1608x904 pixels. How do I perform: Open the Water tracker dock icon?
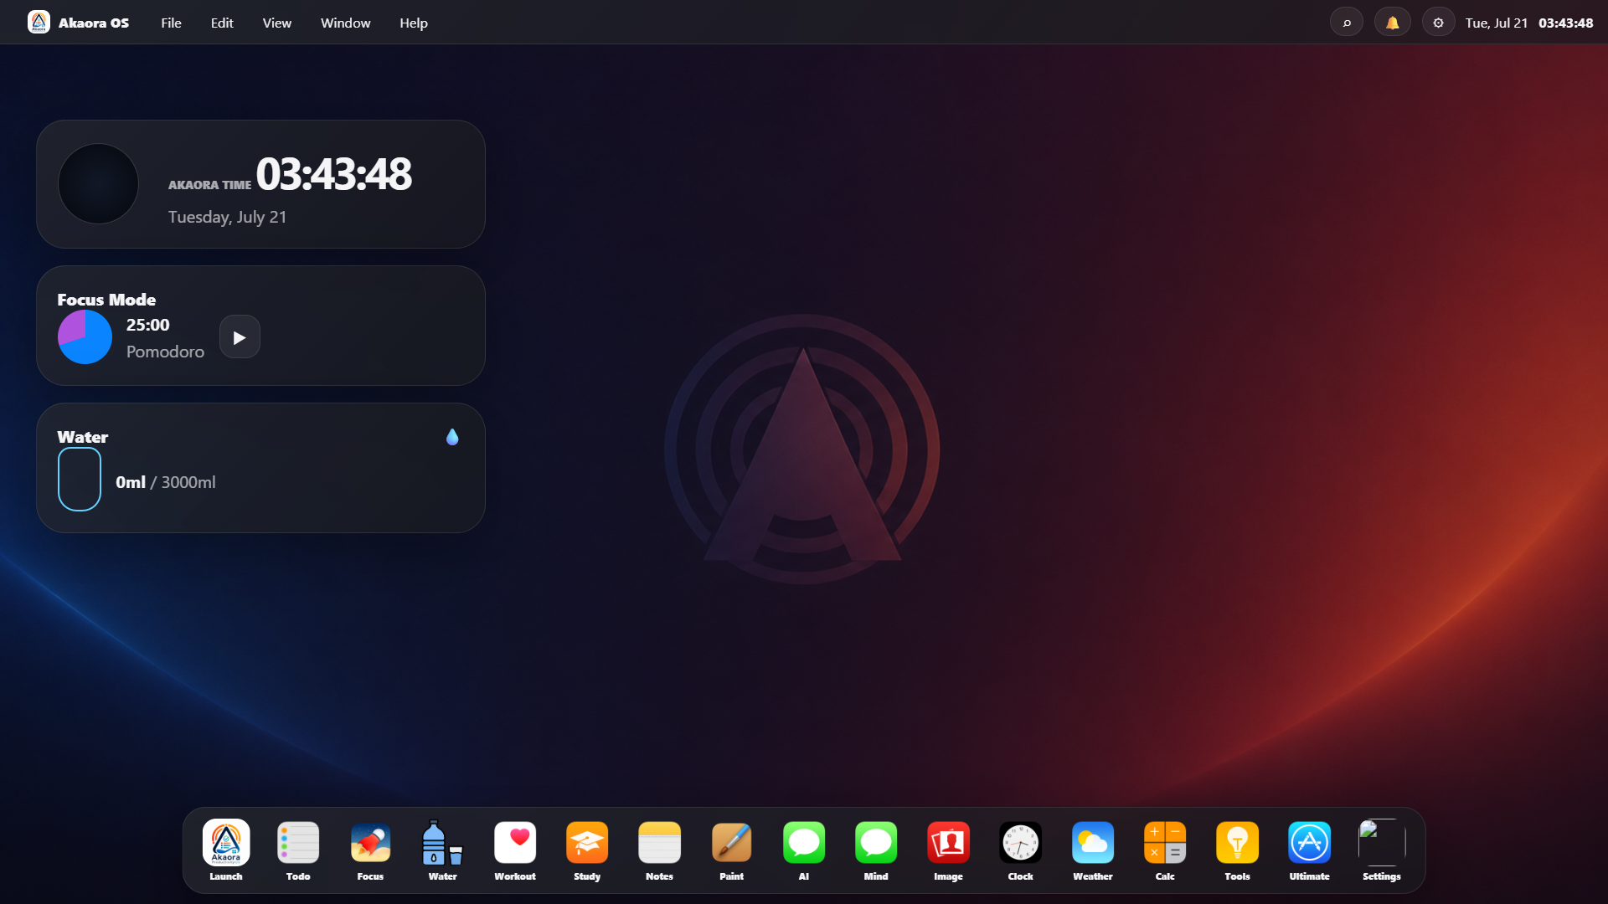click(x=442, y=850)
